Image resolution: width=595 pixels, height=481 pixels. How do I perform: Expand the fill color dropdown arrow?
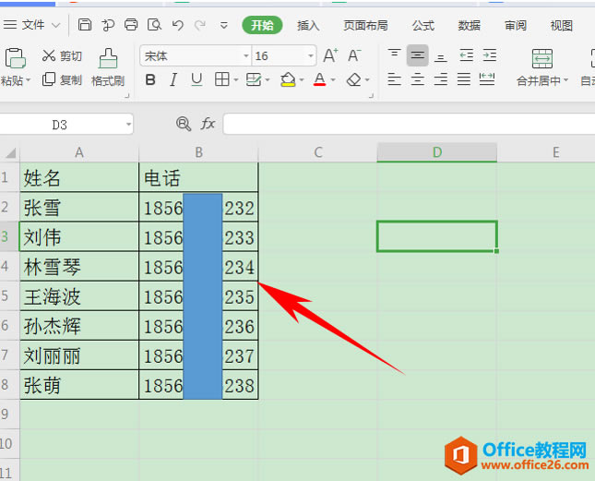click(x=302, y=79)
